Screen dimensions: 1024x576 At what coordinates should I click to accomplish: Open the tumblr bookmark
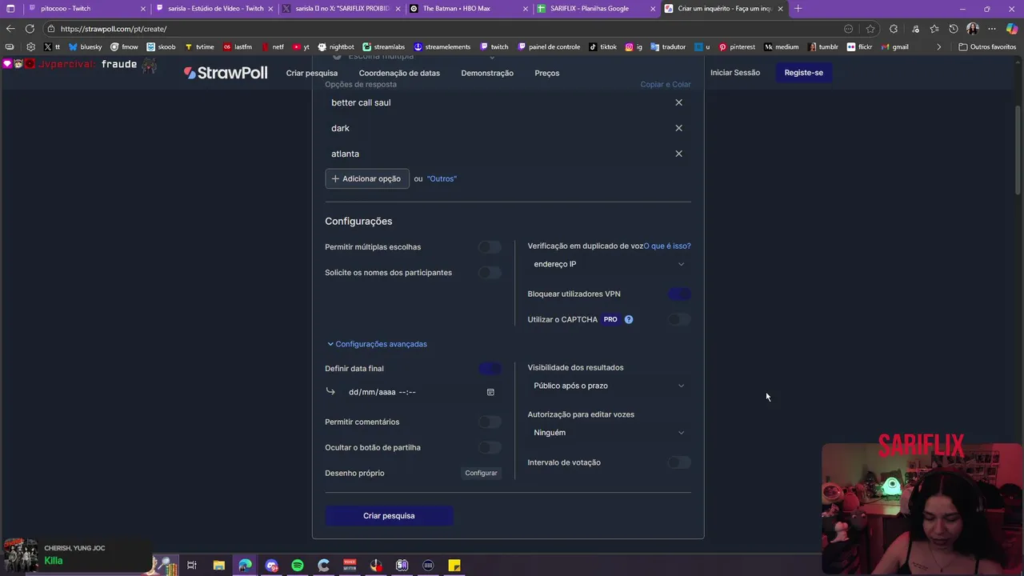tap(823, 47)
